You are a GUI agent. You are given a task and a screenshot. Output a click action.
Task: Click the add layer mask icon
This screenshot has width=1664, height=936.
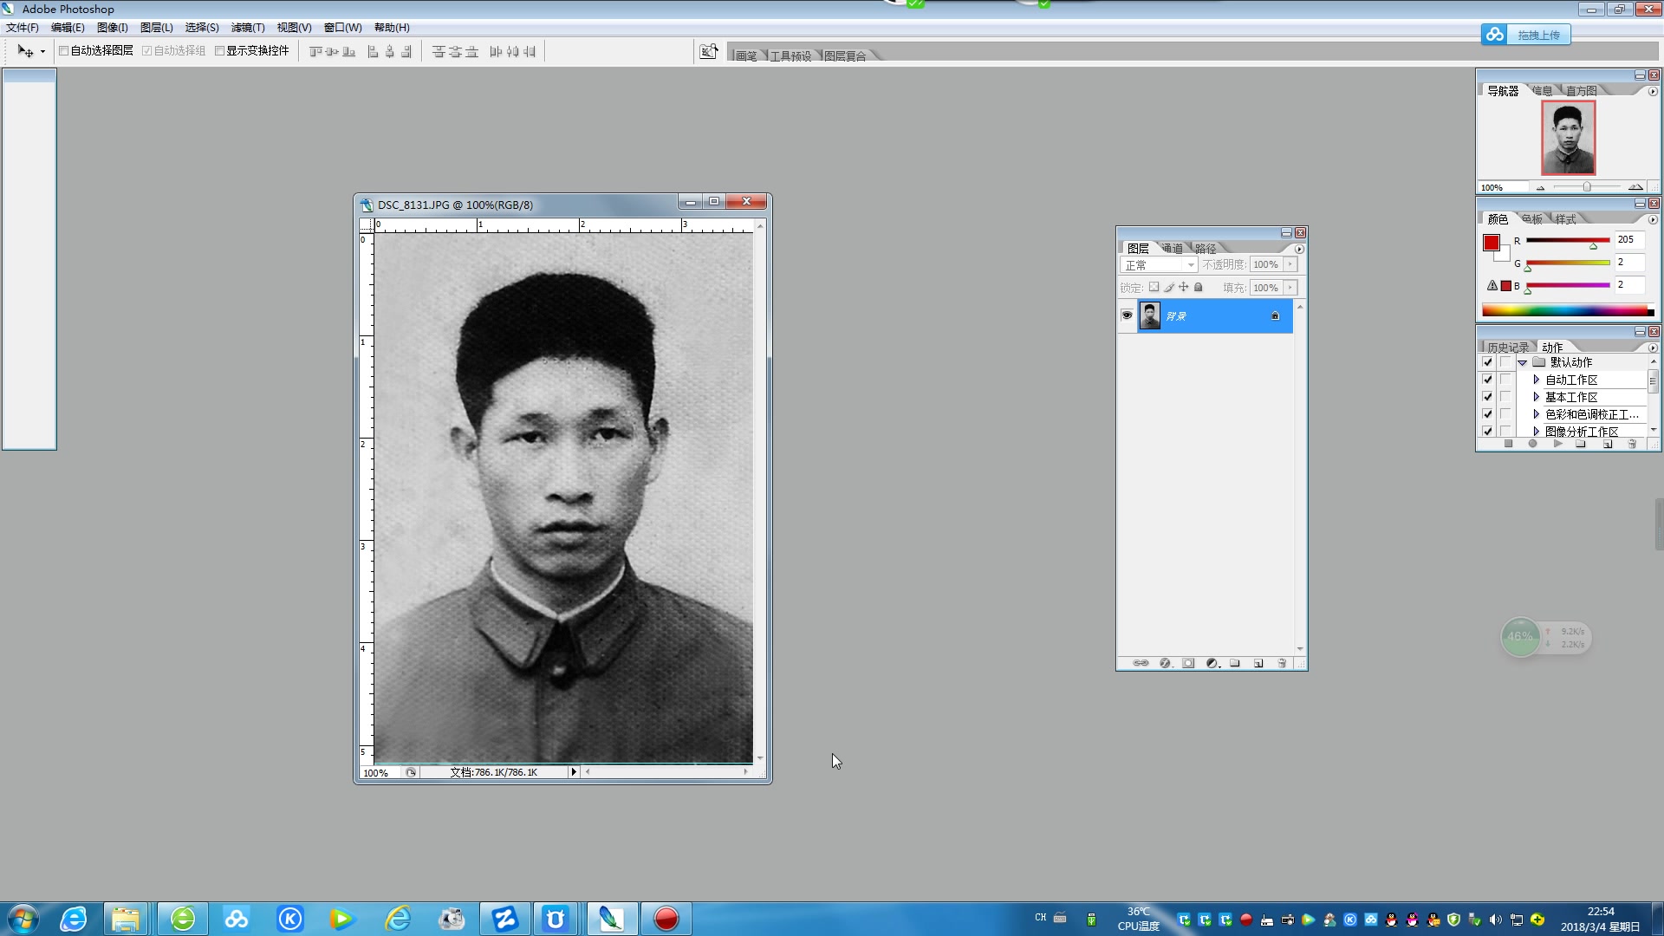pyautogui.click(x=1188, y=663)
